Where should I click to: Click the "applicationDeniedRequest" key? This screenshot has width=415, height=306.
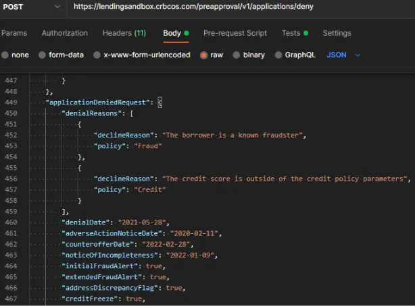[99, 102]
